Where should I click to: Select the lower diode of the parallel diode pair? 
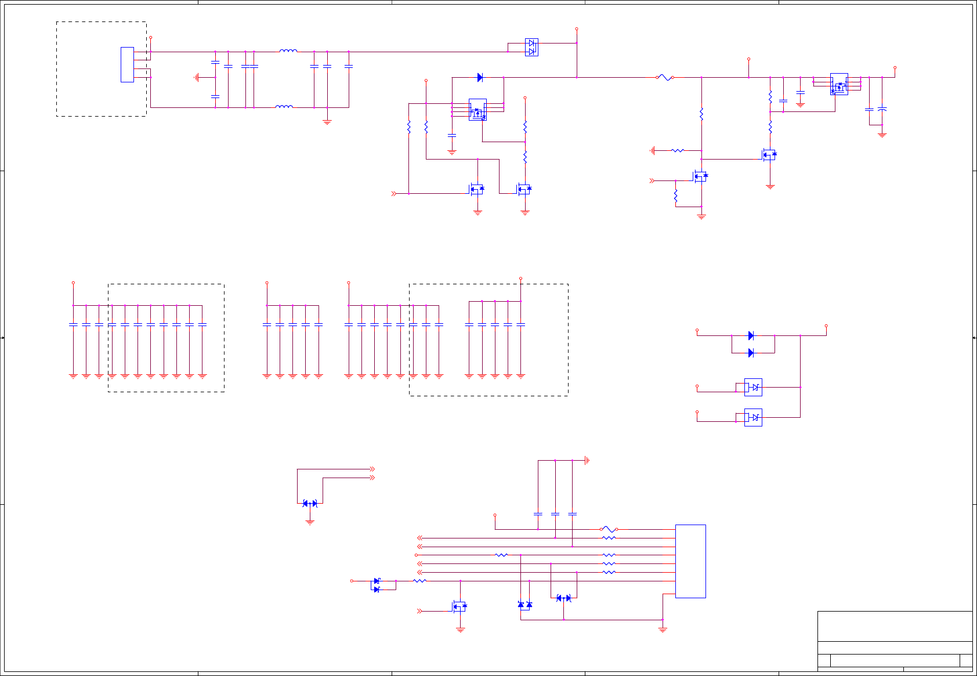point(751,353)
